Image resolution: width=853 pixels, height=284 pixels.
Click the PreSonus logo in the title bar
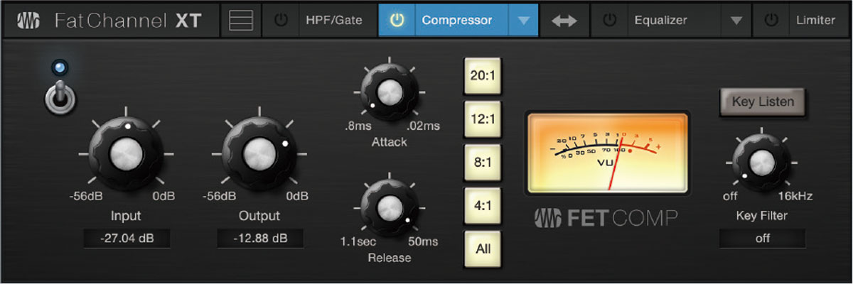28,21
